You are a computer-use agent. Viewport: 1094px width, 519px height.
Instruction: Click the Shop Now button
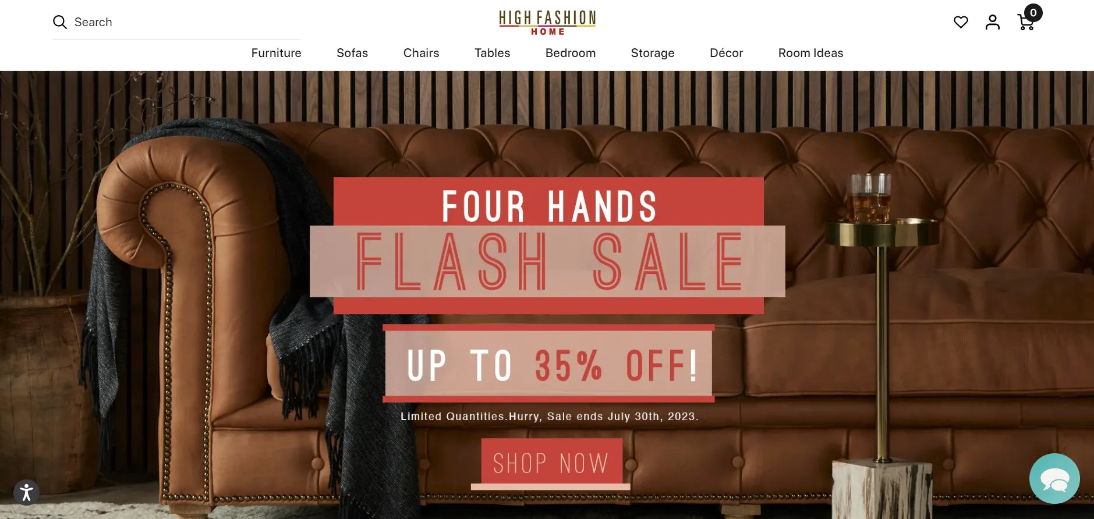click(551, 463)
